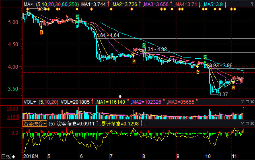Click the 日线 period switch arrow

pos(14,157)
